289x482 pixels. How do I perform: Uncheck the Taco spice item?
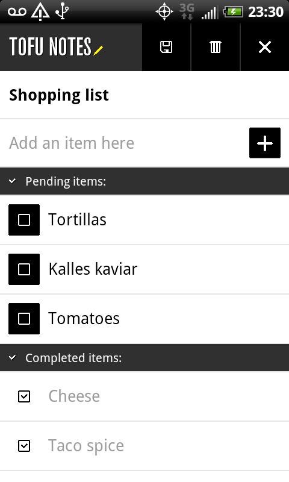pyautogui.click(x=24, y=446)
